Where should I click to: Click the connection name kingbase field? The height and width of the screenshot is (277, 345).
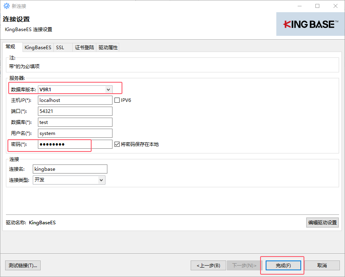(x=70, y=169)
